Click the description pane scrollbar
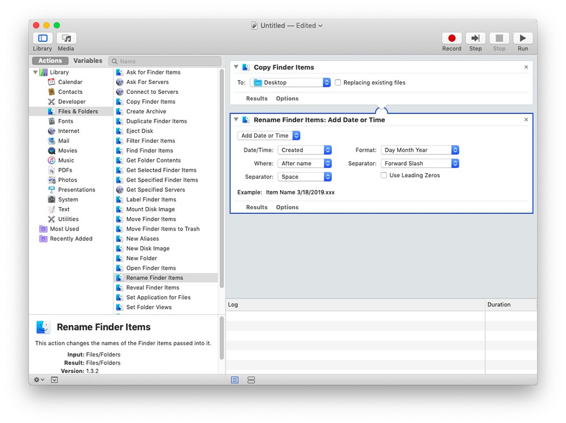 click(x=222, y=338)
